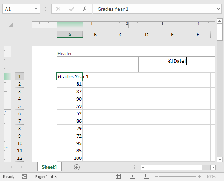Open the Name Box dropdown
This screenshot has width=224, height=181.
click(36, 9)
